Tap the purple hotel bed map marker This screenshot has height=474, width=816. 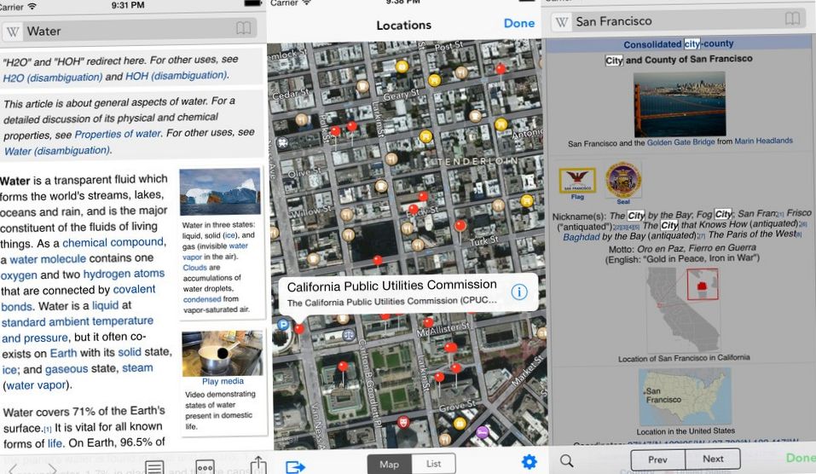point(482,432)
